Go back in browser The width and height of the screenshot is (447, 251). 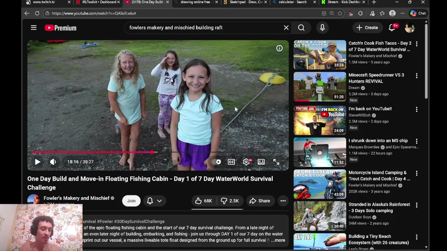(27, 13)
